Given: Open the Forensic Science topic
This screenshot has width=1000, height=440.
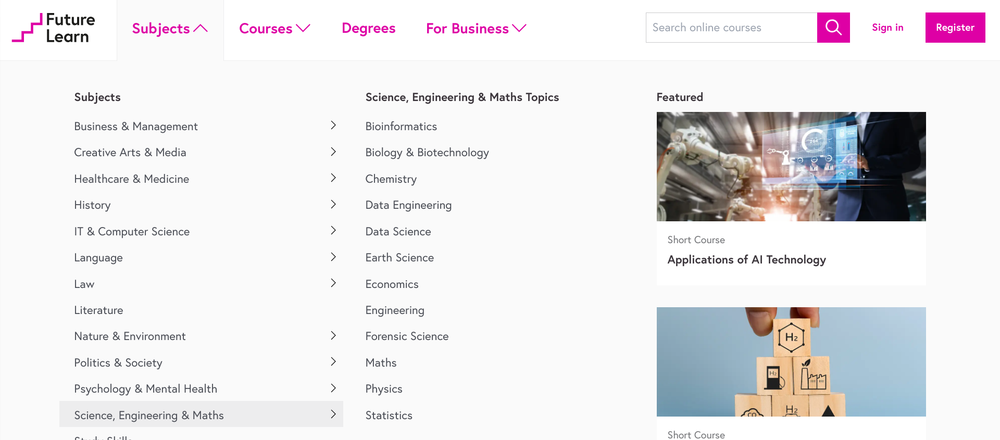Looking at the screenshot, I should tap(407, 336).
